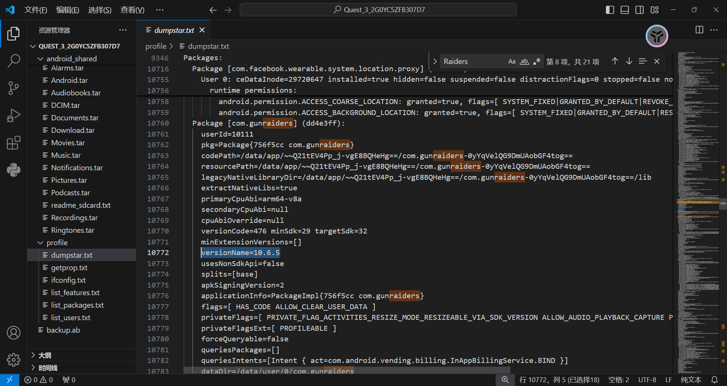Open Explorer panel more actions menu
Screen dimensions: 727x386
[123, 30]
